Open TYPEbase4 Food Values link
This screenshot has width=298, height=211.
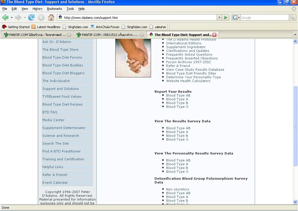(67, 97)
